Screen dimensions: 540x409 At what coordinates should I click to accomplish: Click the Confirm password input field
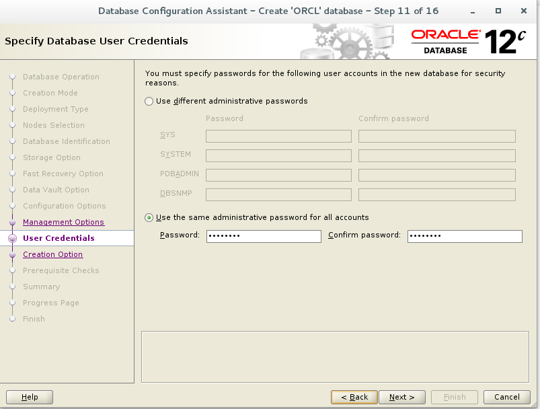tap(465, 236)
